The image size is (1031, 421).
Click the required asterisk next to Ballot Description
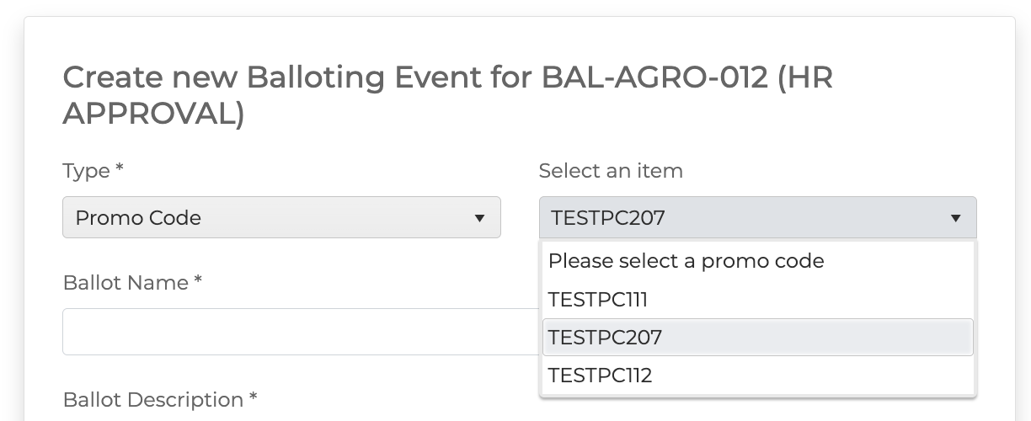click(x=253, y=398)
